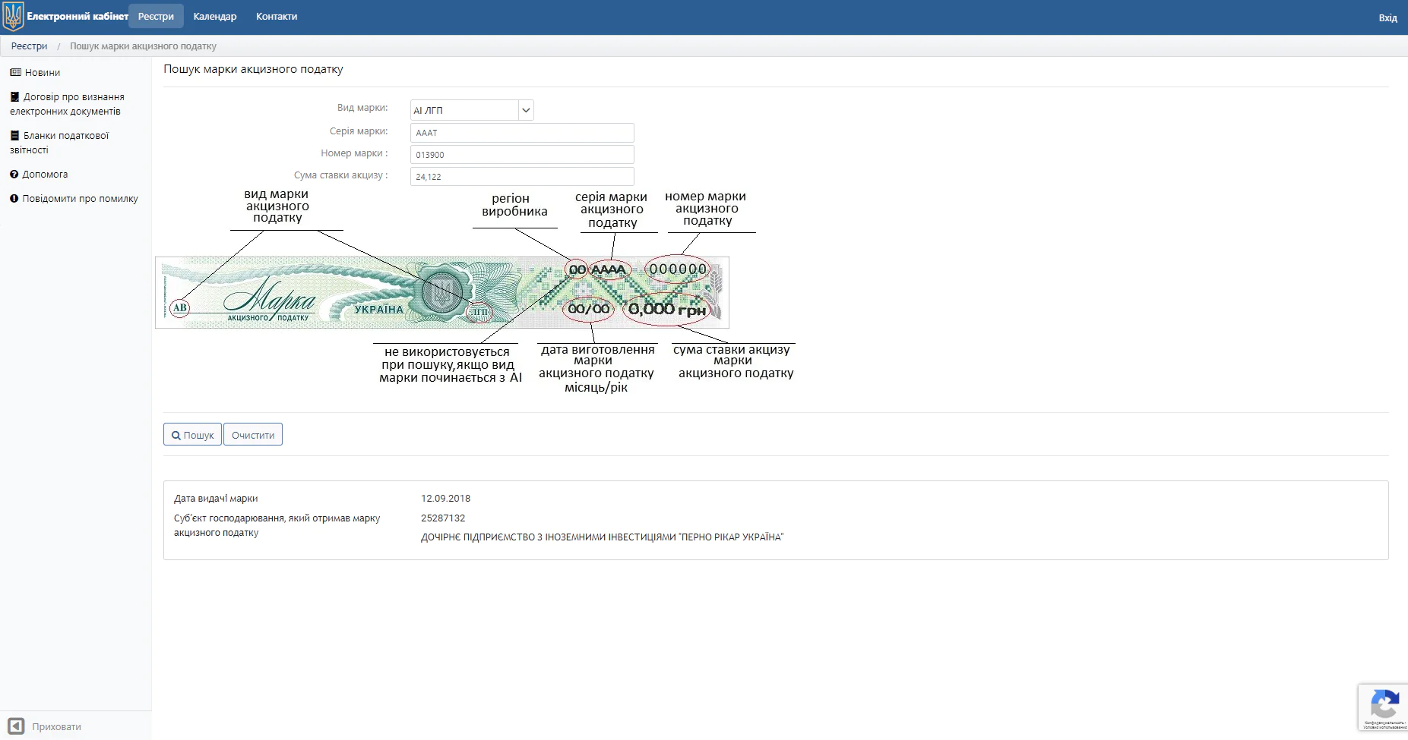Click the Приховати collapse arrow icon
This screenshot has height=740, width=1408.
tap(17, 726)
